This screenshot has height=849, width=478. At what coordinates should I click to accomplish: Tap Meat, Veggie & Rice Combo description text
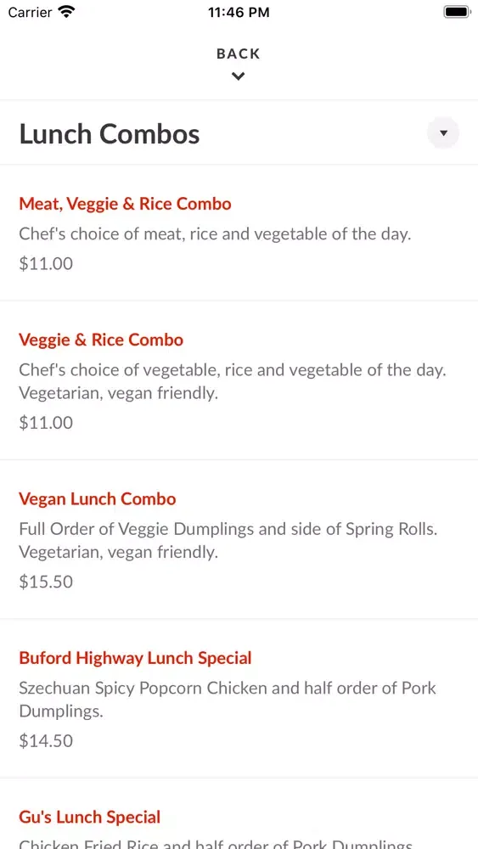click(215, 234)
